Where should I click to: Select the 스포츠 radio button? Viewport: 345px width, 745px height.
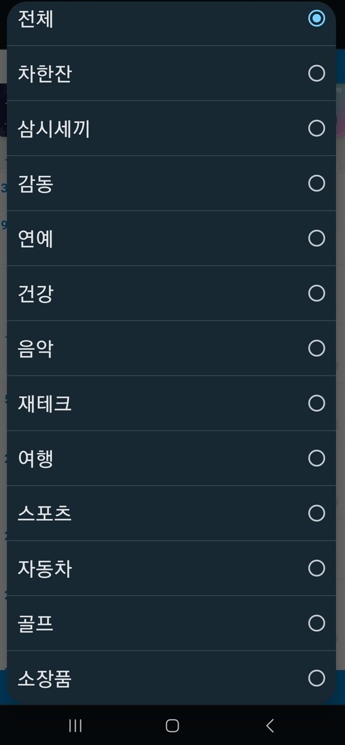316,514
